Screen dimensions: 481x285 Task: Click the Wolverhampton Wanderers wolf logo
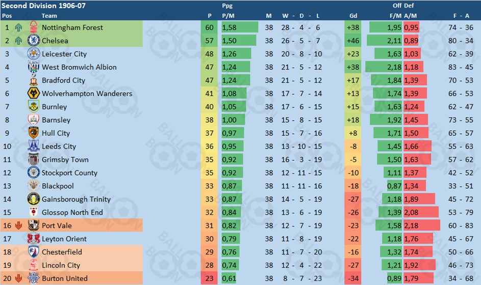click(34, 93)
